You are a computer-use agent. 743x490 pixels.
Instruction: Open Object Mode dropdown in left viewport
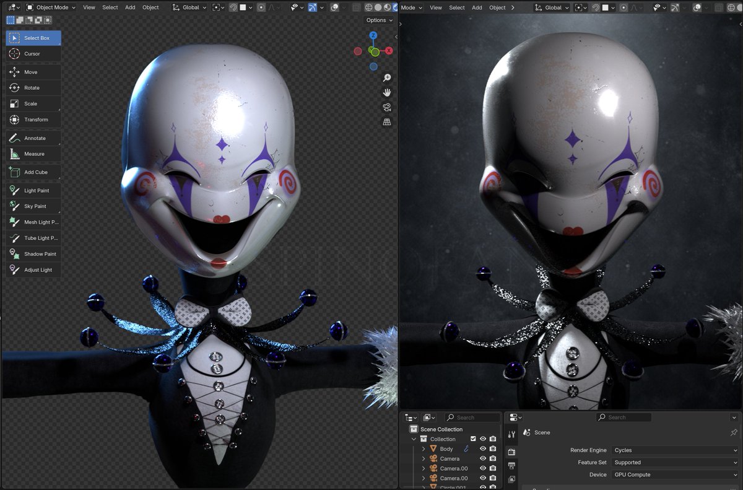(51, 7)
